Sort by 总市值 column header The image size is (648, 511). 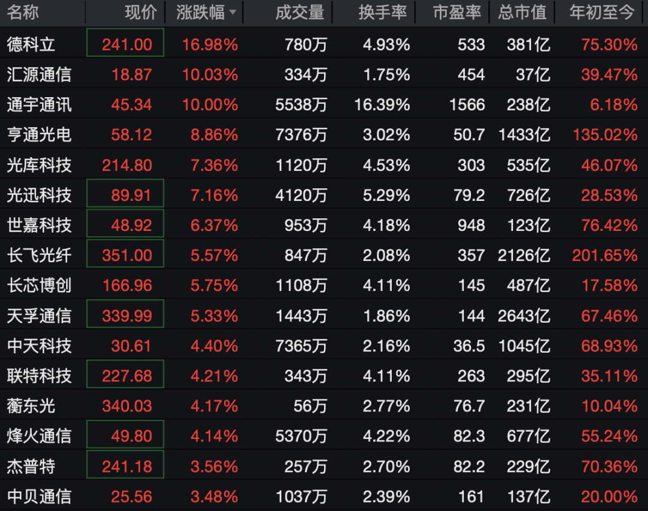coord(521,12)
